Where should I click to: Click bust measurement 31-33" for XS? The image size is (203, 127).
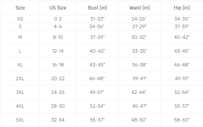pos(97,19)
